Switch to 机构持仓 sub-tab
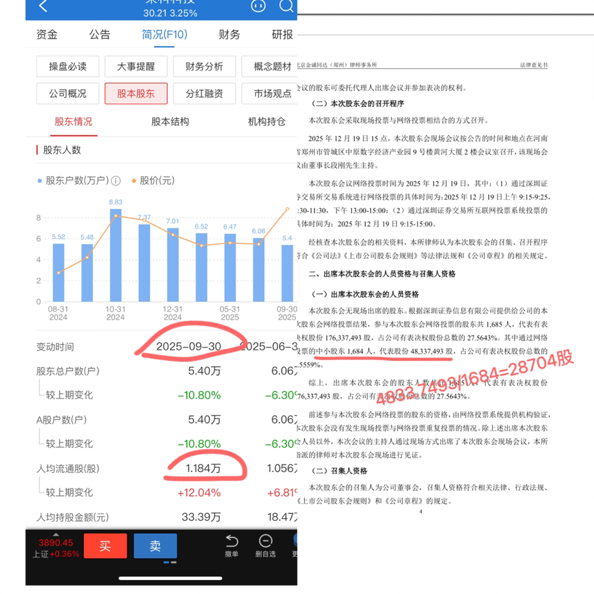 coord(267,122)
